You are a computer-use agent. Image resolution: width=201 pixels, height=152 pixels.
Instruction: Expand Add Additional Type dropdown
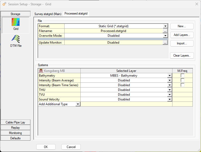[78, 104]
